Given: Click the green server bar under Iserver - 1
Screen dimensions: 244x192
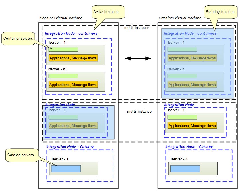Looking at the screenshot, I should [x=63, y=49].
